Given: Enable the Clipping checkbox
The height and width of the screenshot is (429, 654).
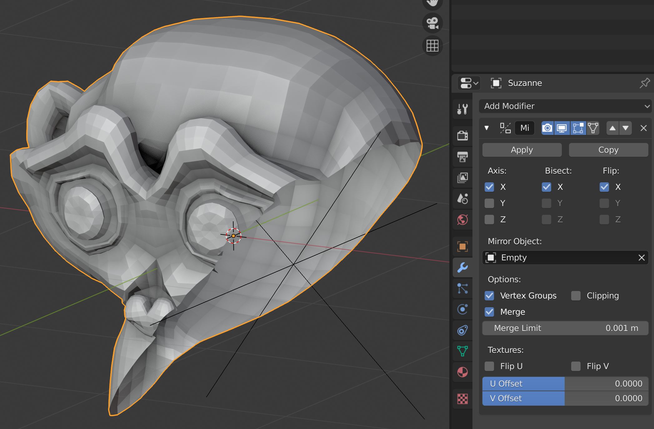Looking at the screenshot, I should (x=576, y=296).
